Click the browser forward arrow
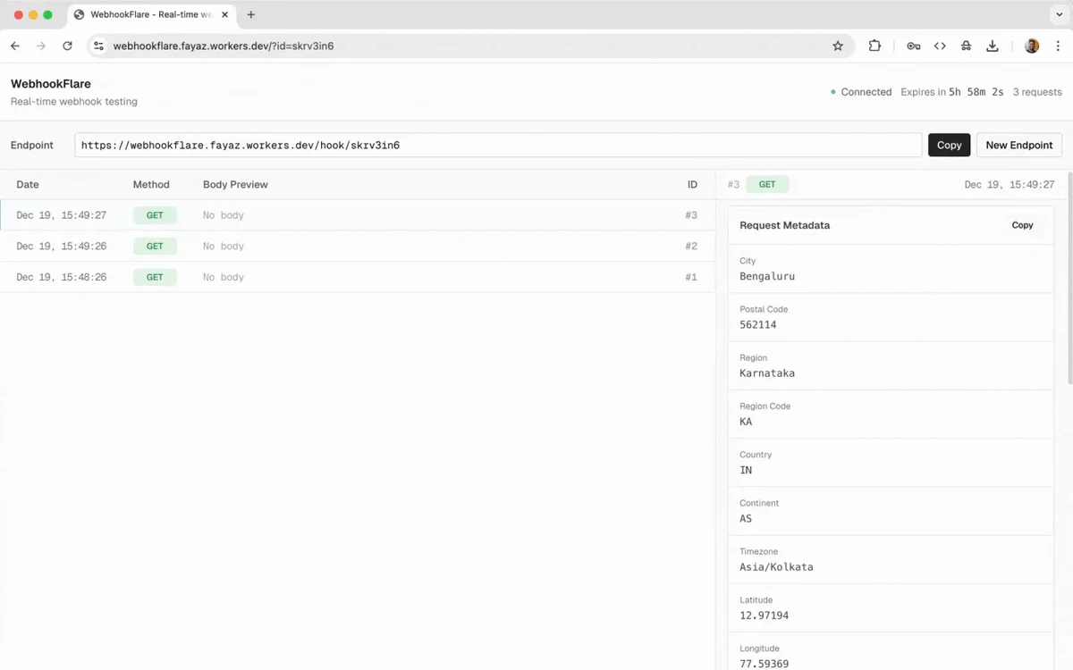Viewport: 1073px width, 670px height. 41,46
